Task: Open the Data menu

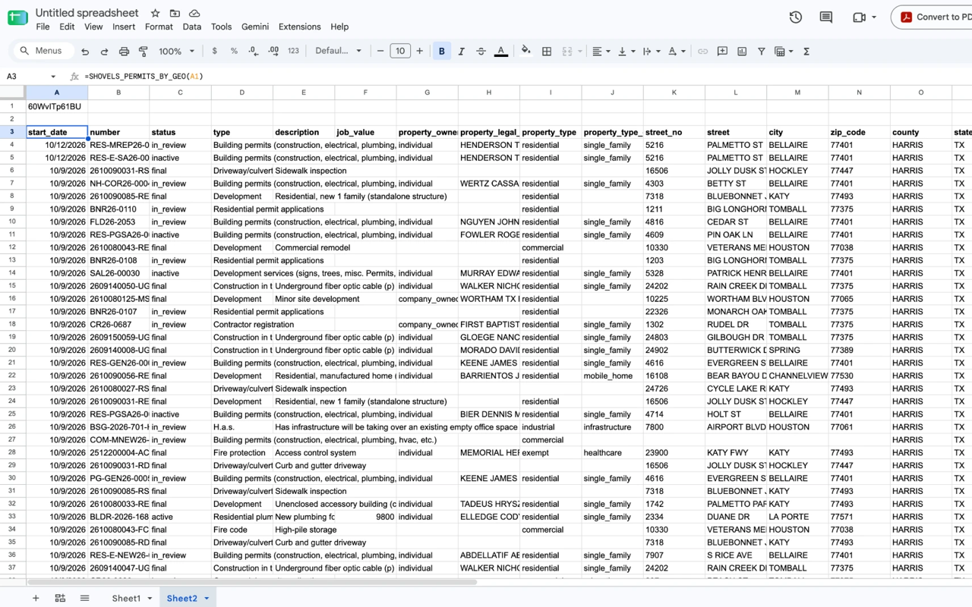Action: coord(192,27)
